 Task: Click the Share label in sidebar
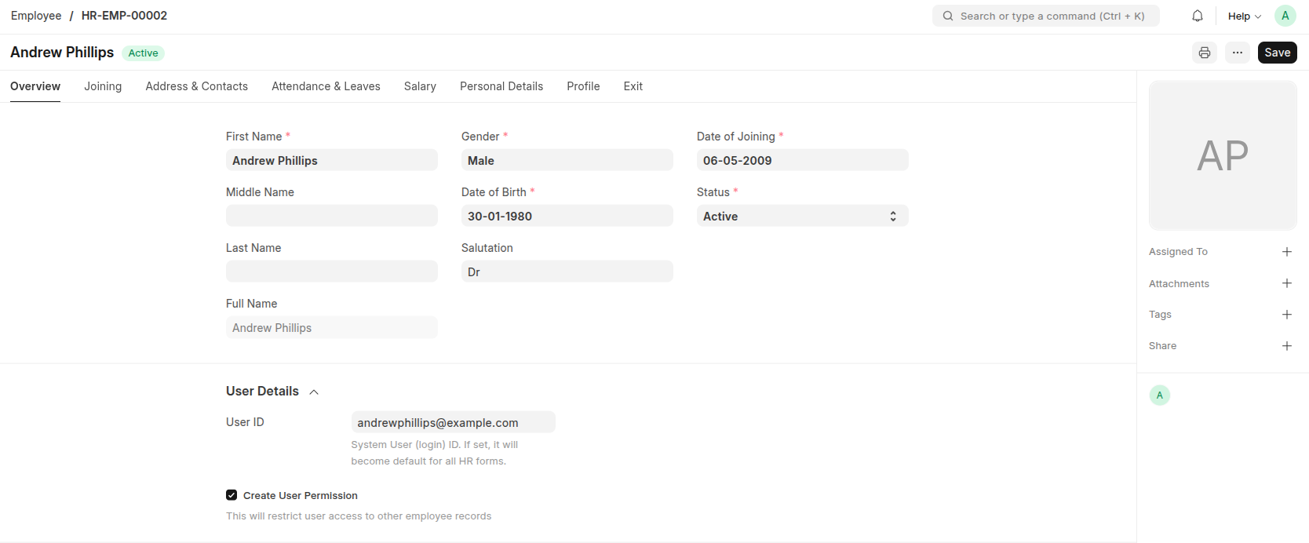point(1162,346)
